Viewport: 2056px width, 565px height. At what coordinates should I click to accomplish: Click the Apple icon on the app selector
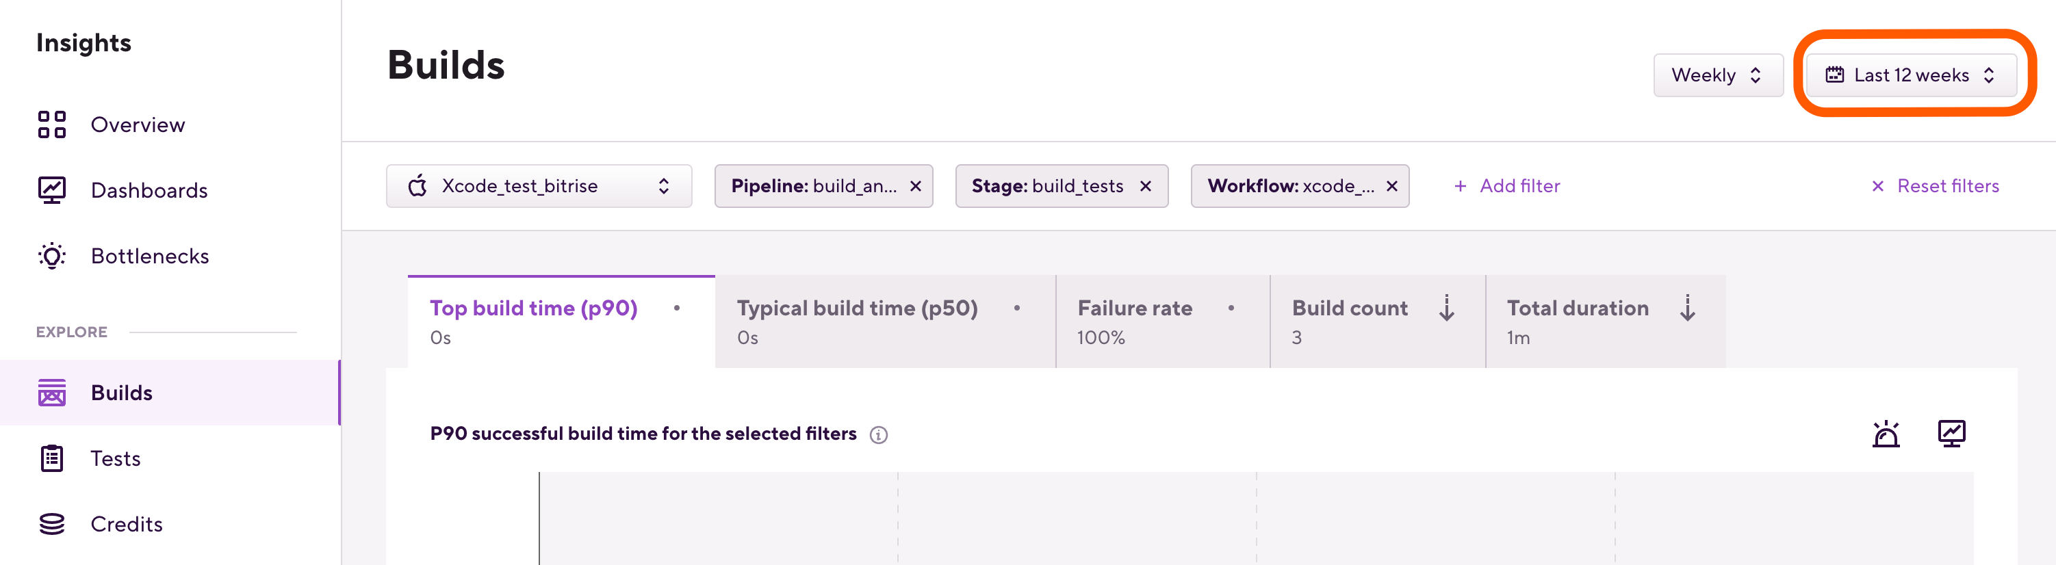(x=418, y=185)
